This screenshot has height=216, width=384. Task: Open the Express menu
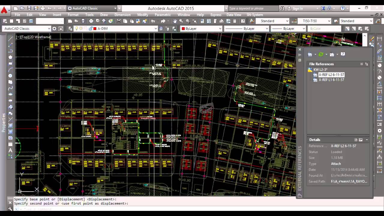[216, 15]
